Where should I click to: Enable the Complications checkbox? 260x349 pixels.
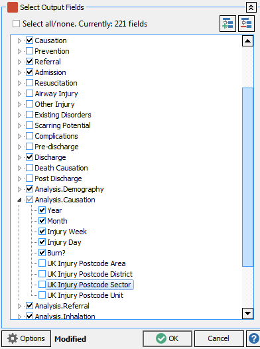(30, 136)
